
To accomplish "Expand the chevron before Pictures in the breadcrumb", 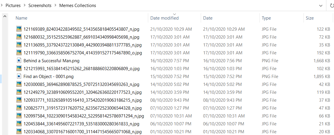I will 2,6.
